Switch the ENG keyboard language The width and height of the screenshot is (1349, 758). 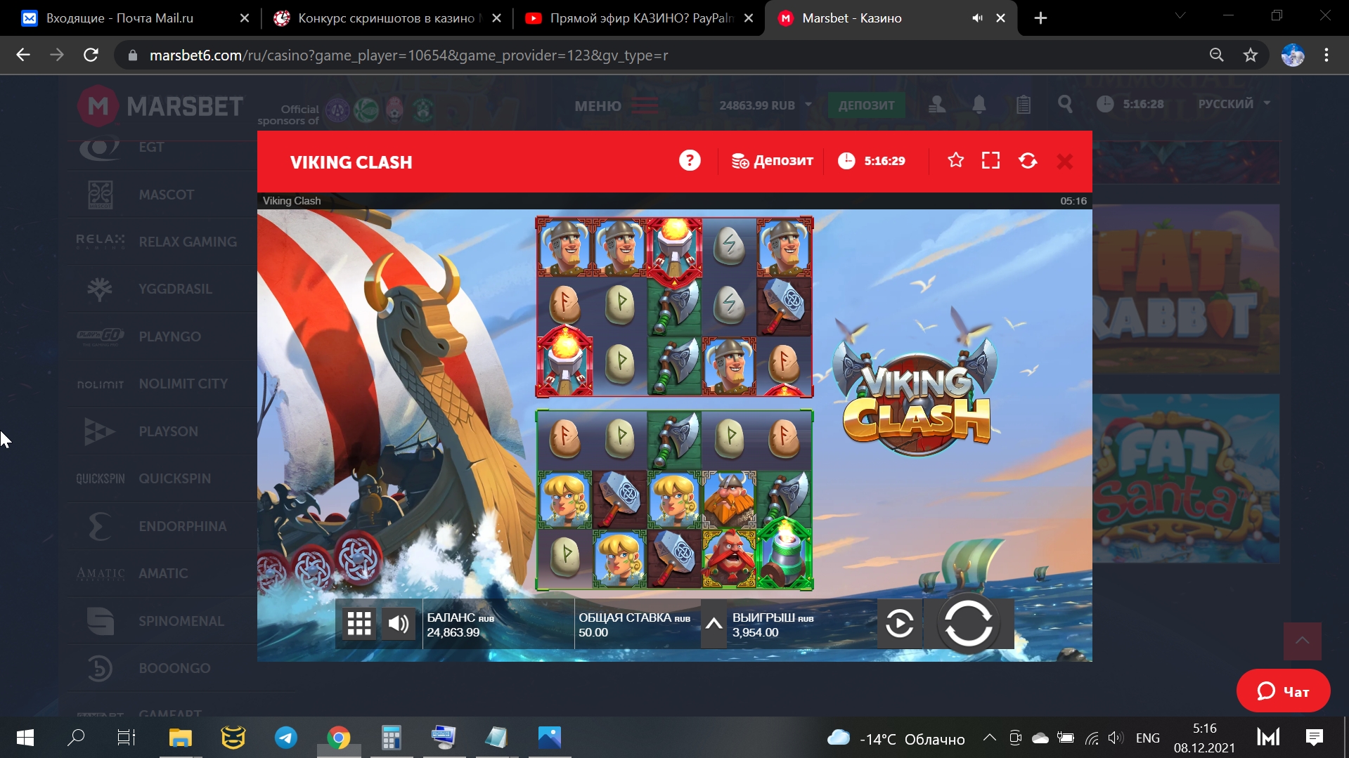[x=1147, y=738]
